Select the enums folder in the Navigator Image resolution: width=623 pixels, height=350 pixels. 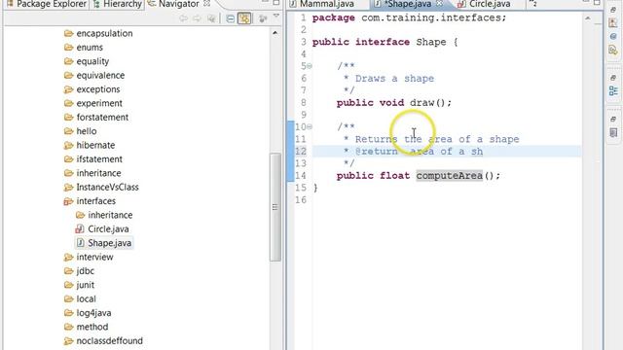coord(90,48)
